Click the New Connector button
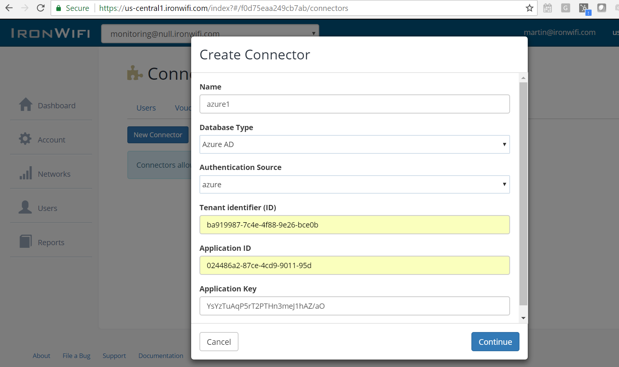This screenshot has height=367, width=619. (158, 135)
